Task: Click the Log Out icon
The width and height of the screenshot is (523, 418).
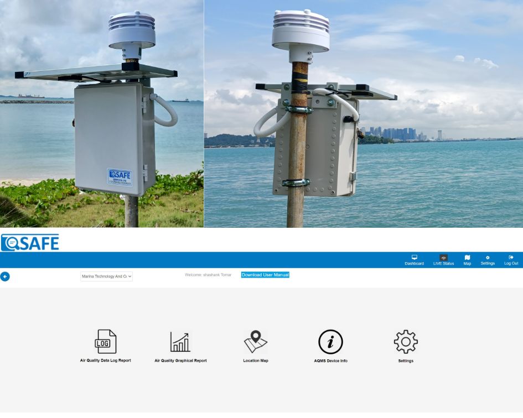Action: (511, 257)
